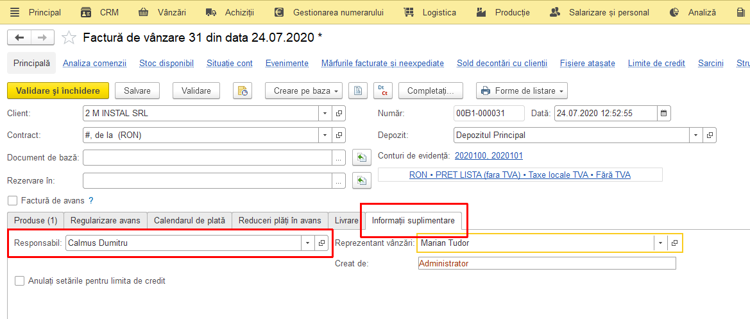750x319 pixels.
Task: Open calendar picker for Dată field
Action: (x=663, y=114)
